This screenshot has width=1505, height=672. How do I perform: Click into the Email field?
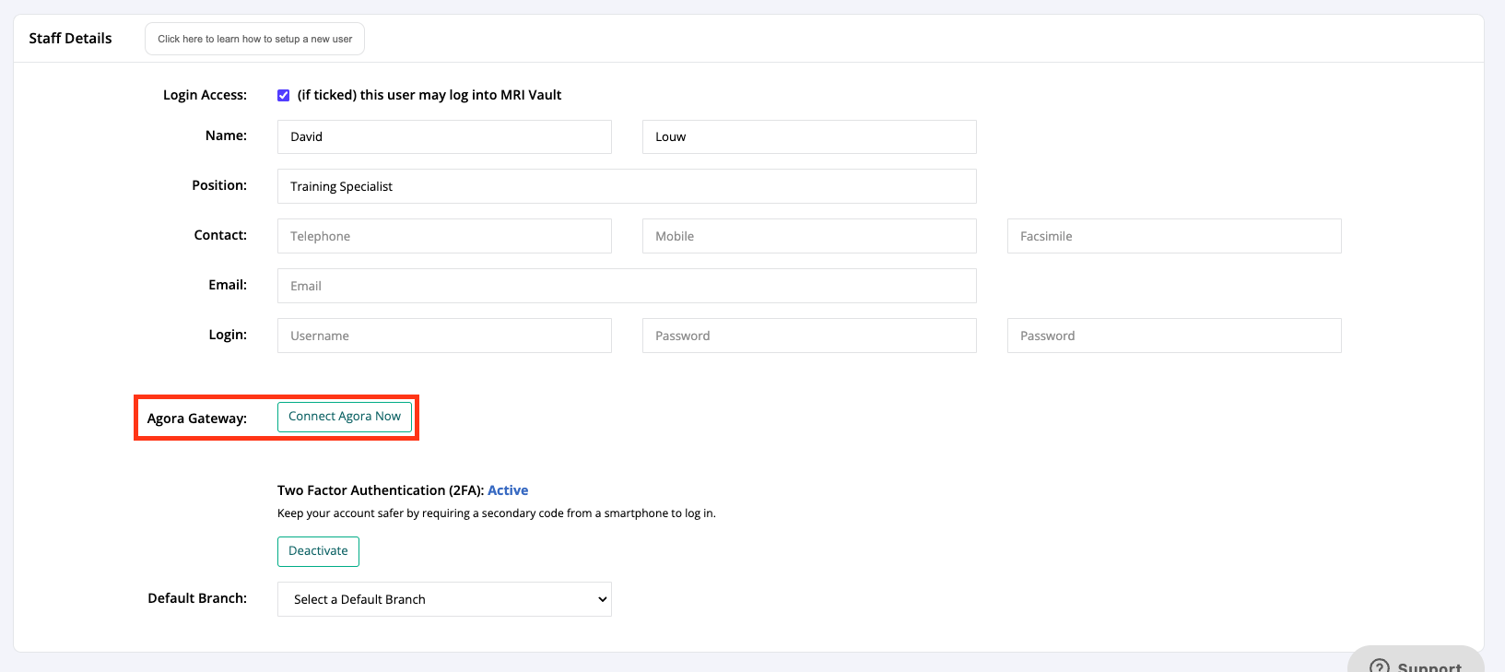click(627, 286)
